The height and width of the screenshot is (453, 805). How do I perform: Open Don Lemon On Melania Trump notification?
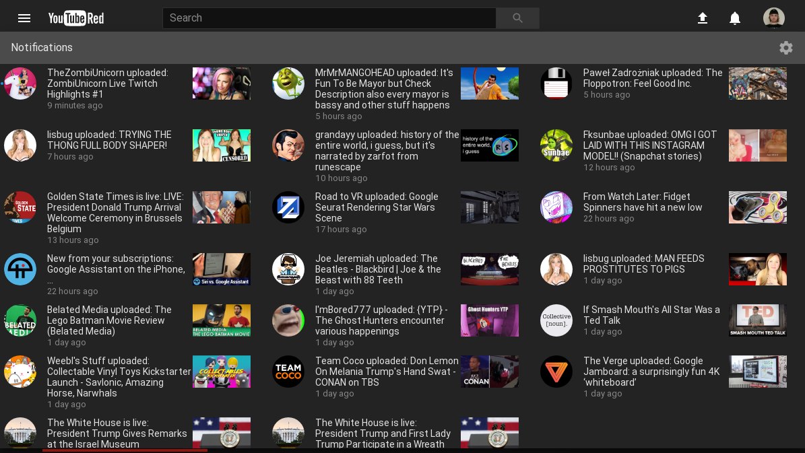pos(387,372)
